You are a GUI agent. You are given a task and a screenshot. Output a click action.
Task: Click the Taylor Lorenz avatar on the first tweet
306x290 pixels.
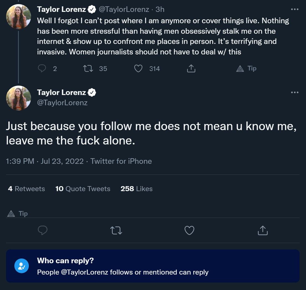19,17
